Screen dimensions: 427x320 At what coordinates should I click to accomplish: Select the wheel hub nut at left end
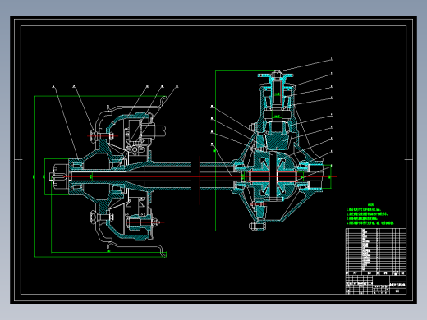tap(58, 176)
